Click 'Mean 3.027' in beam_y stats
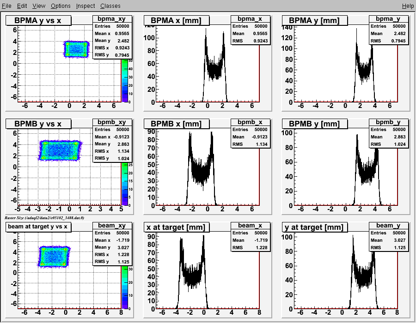The height and width of the screenshot is (323, 416). [388, 240]
